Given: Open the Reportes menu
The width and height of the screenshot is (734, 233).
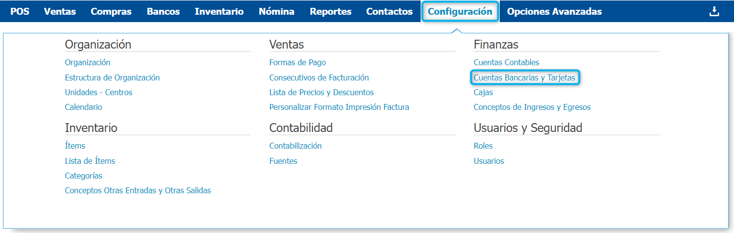Looking at the screenshot, I should [x=331, y=11].
